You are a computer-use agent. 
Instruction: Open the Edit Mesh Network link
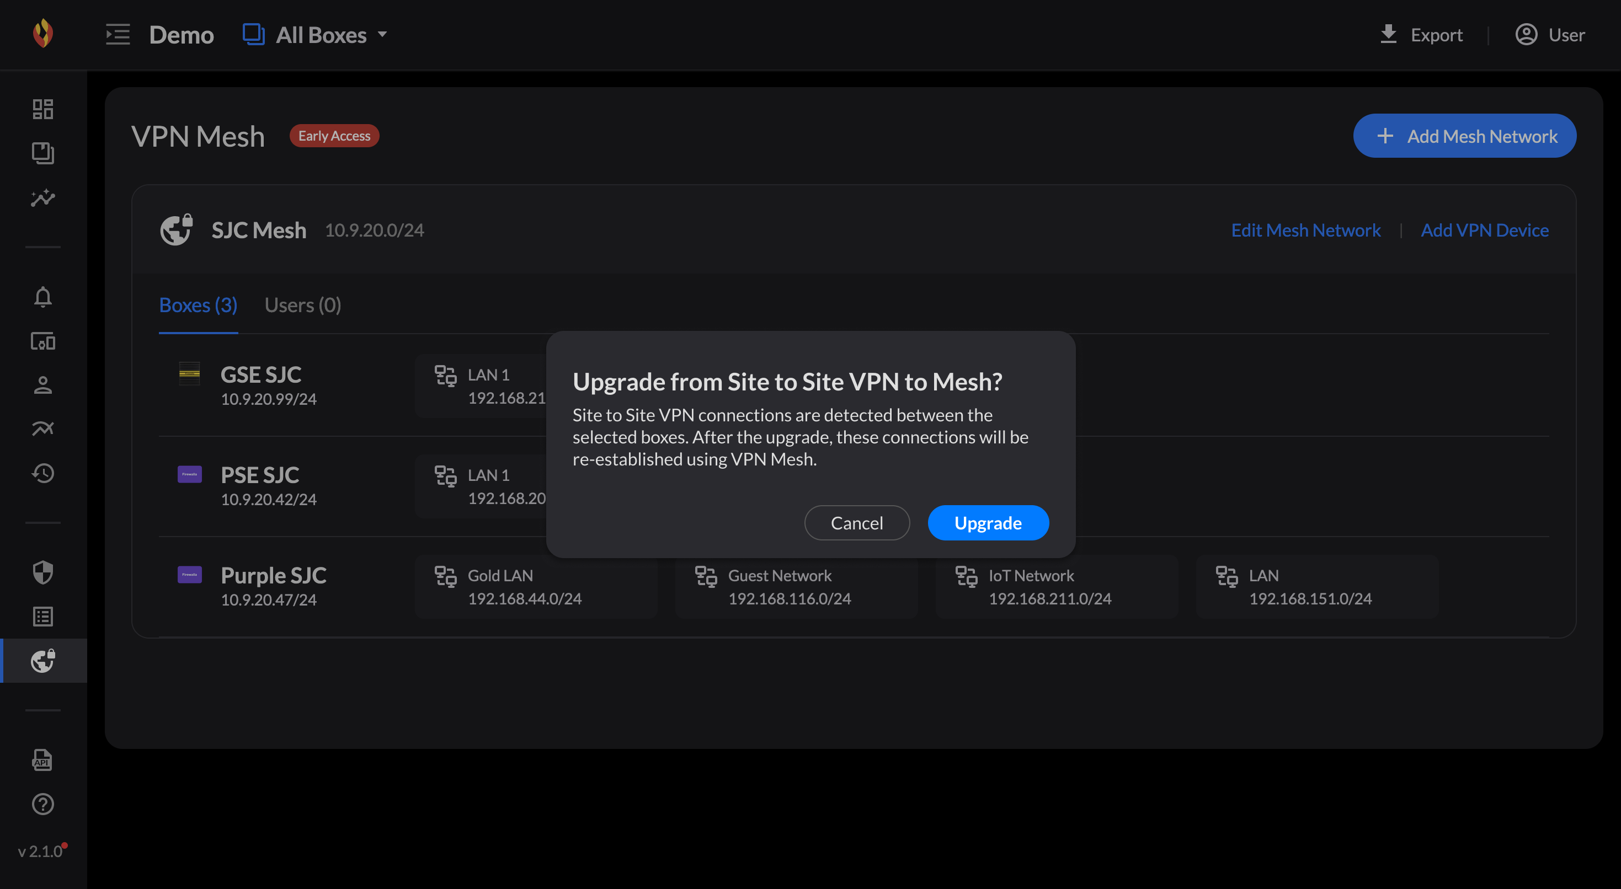[x=1306, y=231]
